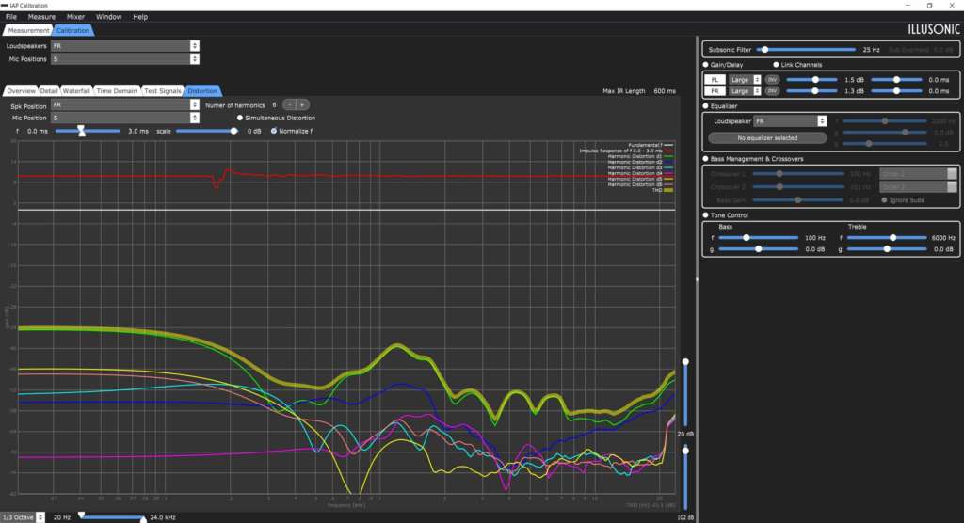Click the No equalizer selected button
The width and height of the screenshot is (964, 523).
pos(767,138)
